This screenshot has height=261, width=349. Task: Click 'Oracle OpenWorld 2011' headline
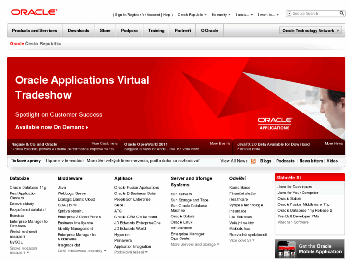[x=146, y=144]
